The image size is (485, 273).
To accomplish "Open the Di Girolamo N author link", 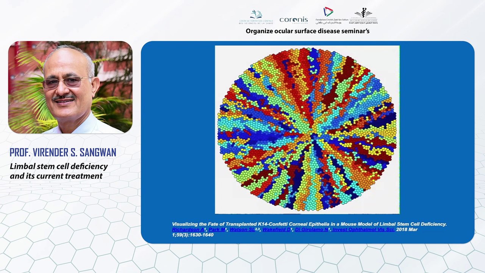I will (312, 229).
